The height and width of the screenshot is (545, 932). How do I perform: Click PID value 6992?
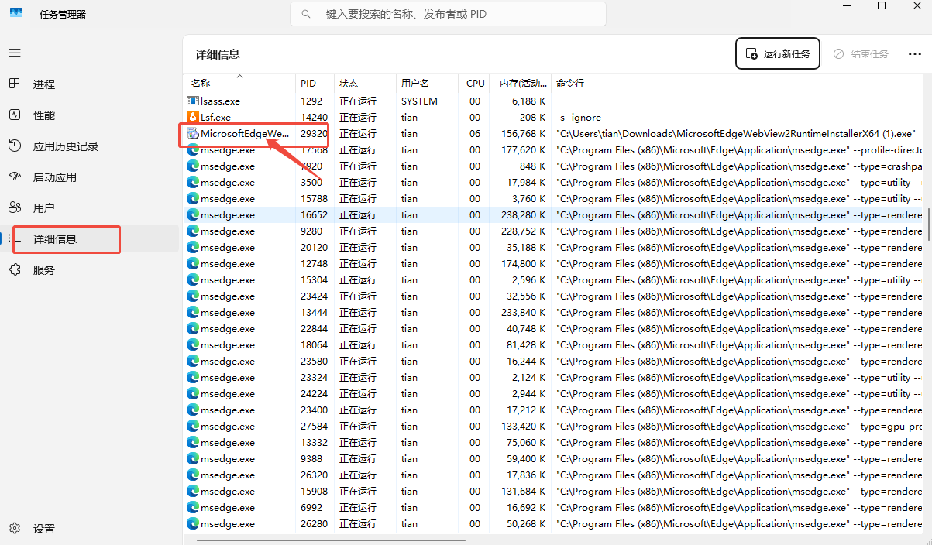coord(311,507)
